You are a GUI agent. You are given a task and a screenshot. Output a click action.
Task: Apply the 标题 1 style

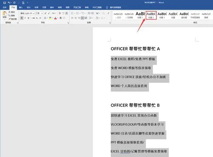click(x=140, y=15)
